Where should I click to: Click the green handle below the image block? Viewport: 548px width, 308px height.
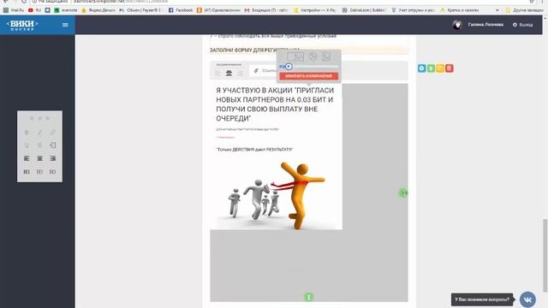(308, 297)
